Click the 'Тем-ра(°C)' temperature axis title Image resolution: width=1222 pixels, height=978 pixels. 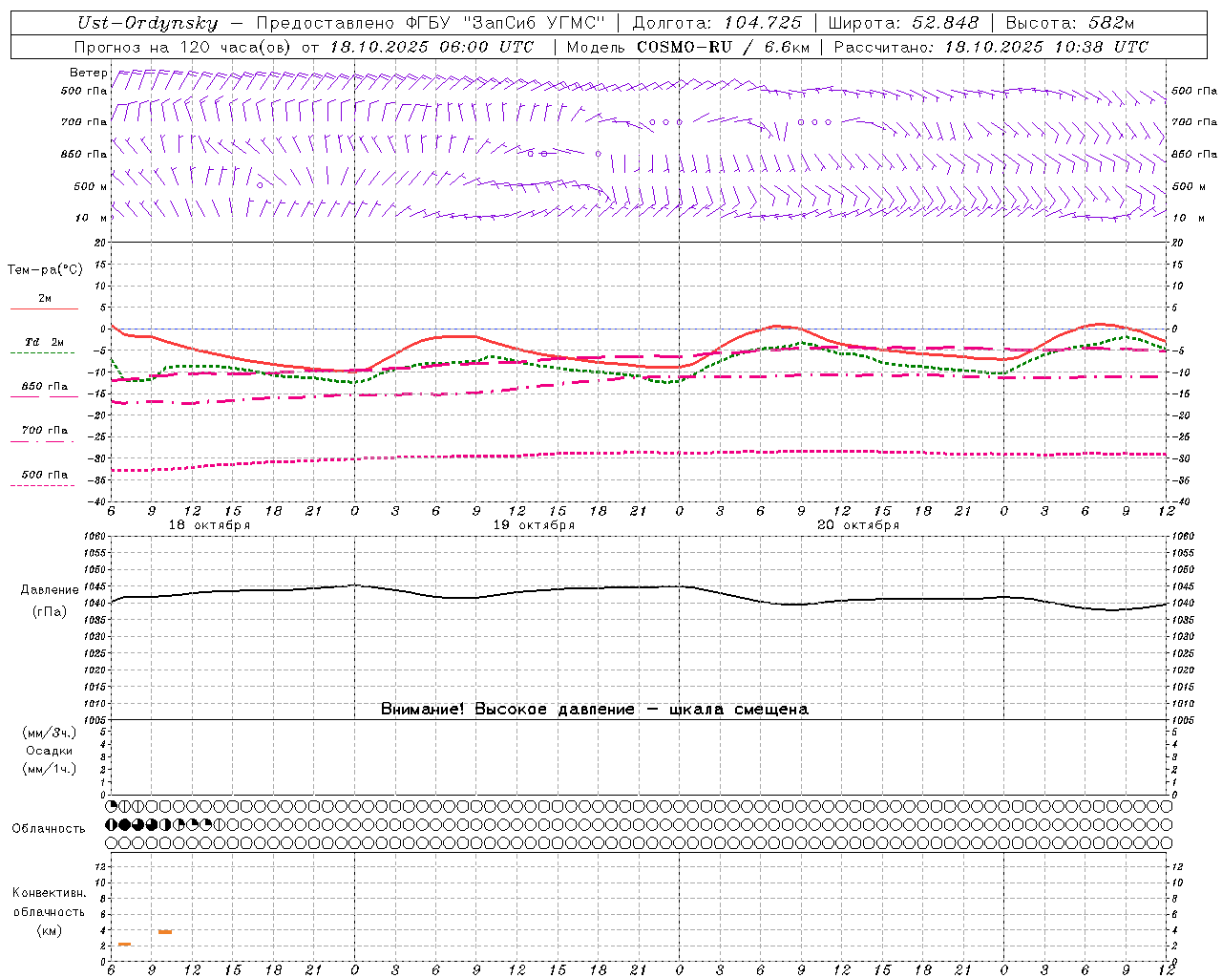click(x=45, y=270)
